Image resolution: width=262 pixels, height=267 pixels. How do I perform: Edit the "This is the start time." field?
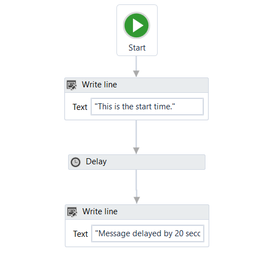point(147,107)
